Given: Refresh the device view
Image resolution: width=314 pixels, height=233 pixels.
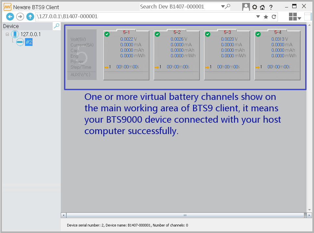Looking at the screenshot, I should point(274,17).
